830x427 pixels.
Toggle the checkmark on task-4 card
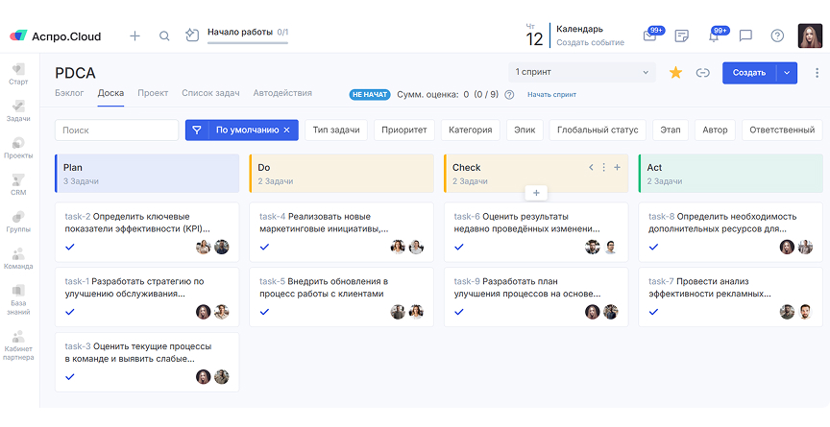coord(265,247)
